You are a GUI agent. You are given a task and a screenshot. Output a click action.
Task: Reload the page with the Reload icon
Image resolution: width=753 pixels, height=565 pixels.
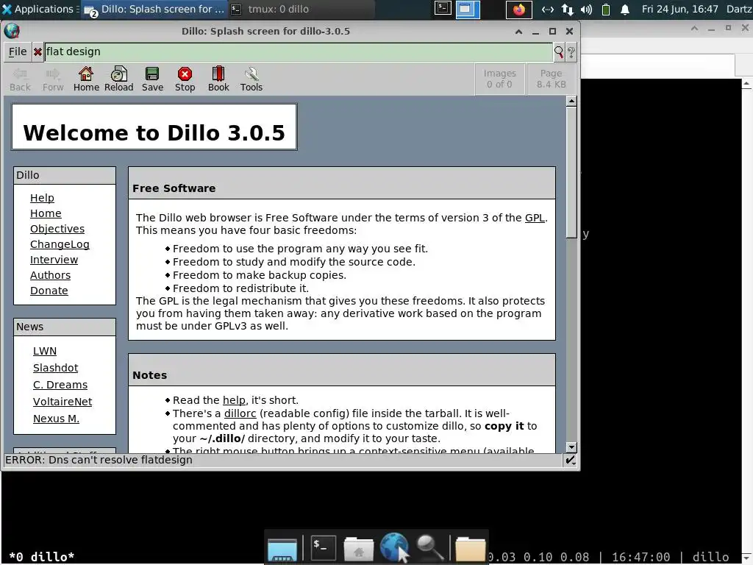tap(118, 79)
